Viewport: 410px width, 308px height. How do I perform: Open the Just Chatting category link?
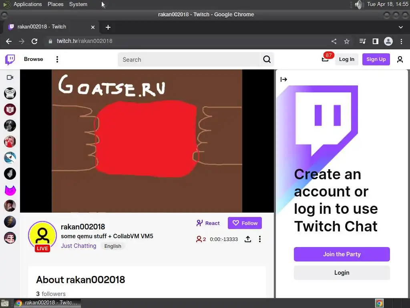point(78,246)
